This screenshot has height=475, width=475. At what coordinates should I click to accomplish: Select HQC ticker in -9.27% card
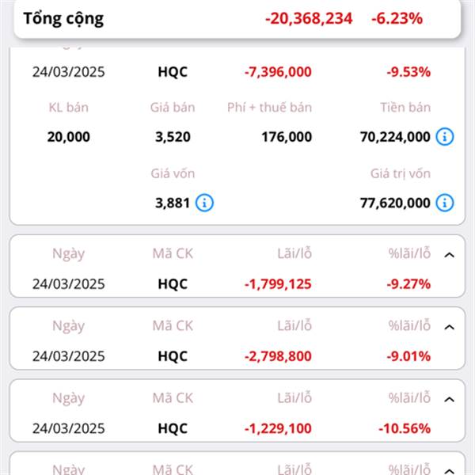tap(173, 284)
